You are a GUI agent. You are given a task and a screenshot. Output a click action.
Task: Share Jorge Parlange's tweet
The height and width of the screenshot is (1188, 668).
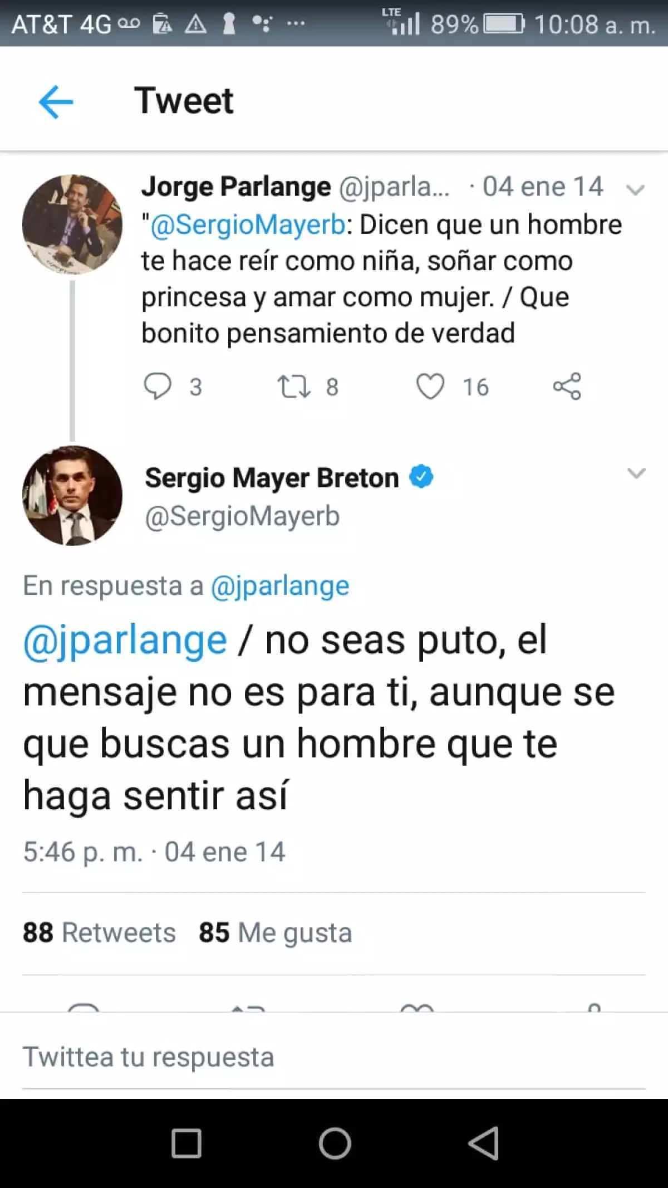[x=567, y=386]
